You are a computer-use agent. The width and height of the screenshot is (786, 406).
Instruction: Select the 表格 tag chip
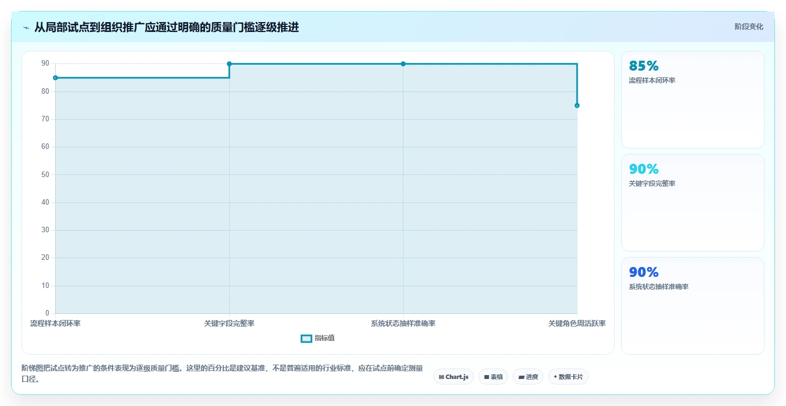pos(493,377)
